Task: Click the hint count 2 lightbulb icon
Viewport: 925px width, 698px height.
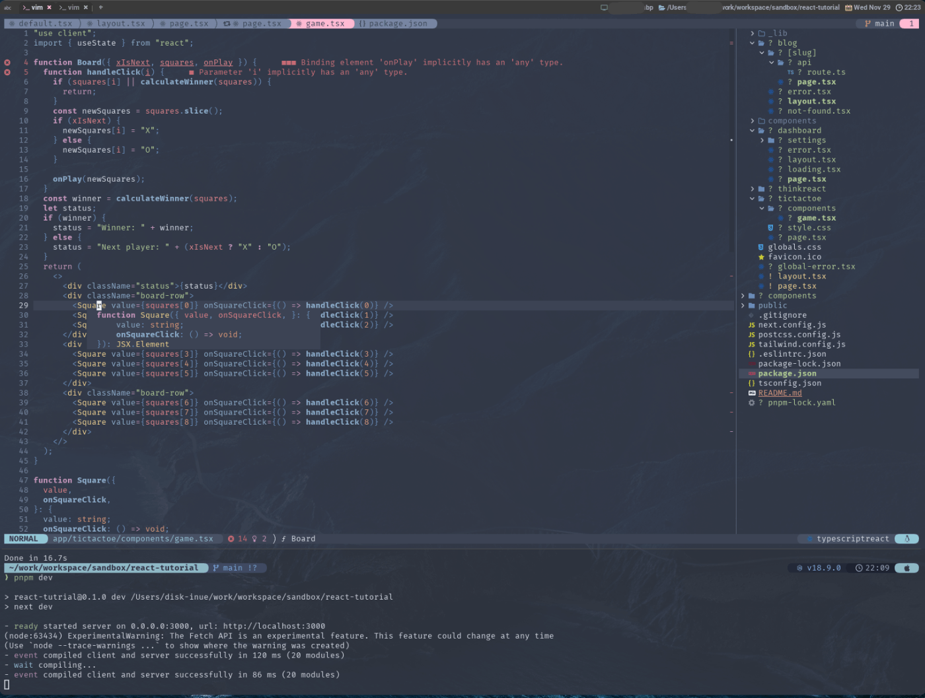Action: point(254,539)
